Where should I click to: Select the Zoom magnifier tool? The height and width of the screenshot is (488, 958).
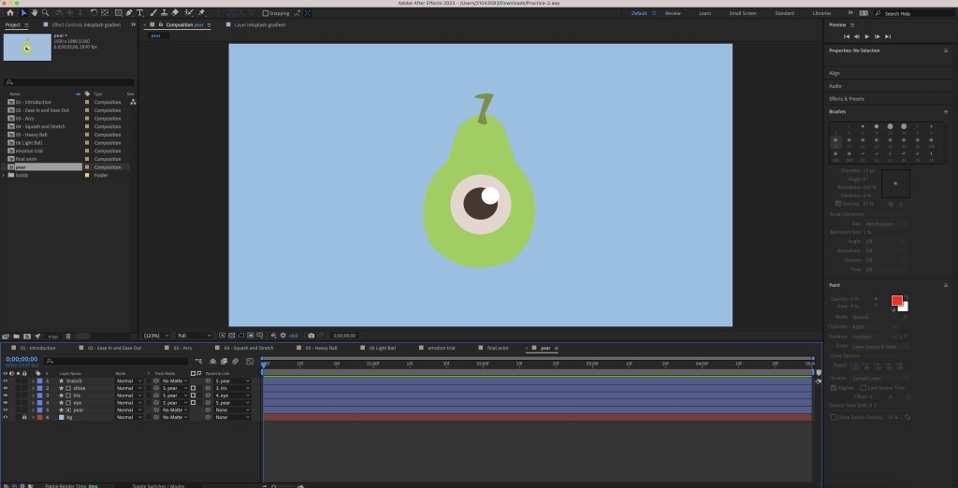[45, 13]
